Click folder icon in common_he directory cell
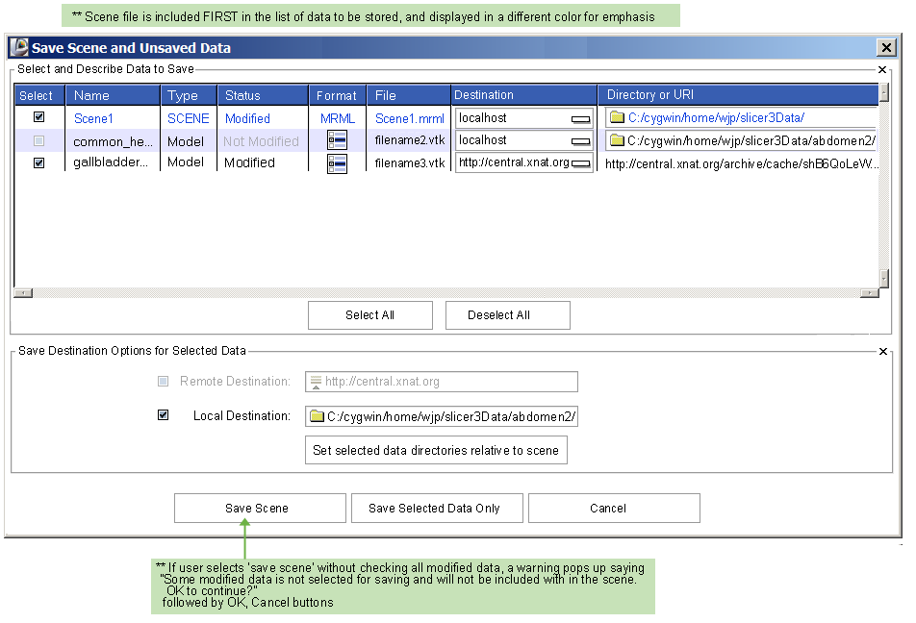This screenshot has width=916, height=623. pyautogui.click(x=617, y=141)
